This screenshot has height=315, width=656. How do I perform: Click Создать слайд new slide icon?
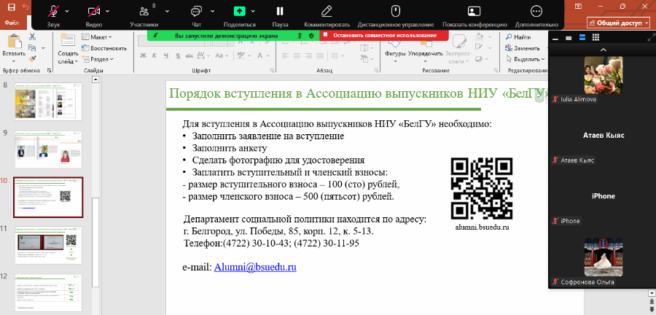click(69, 42)
